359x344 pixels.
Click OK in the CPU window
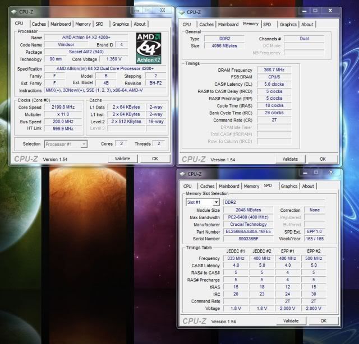(x=155, y=159)
